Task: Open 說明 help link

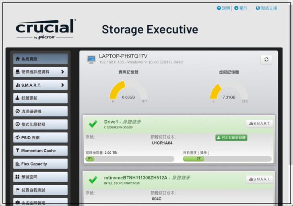Action: point(223,8)
